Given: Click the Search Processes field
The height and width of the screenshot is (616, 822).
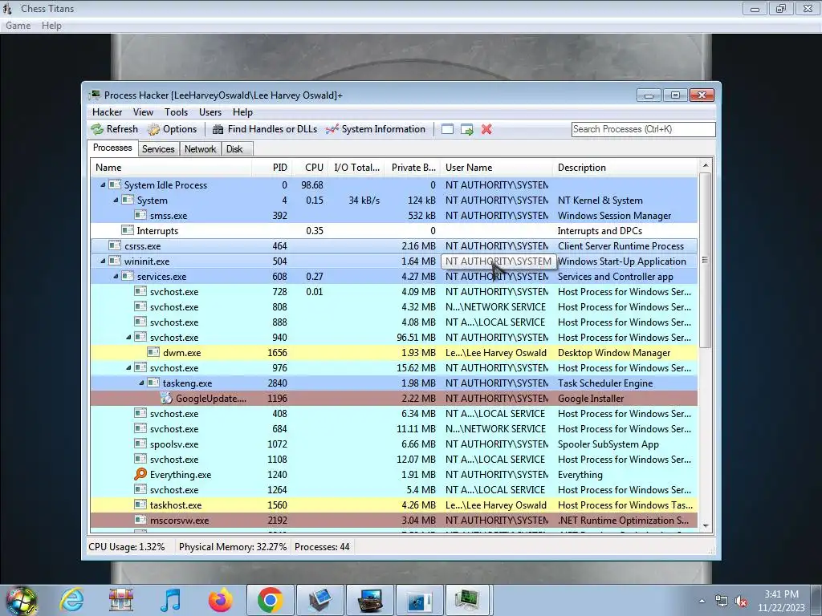Looking at the screenshot, I should 643,129.
